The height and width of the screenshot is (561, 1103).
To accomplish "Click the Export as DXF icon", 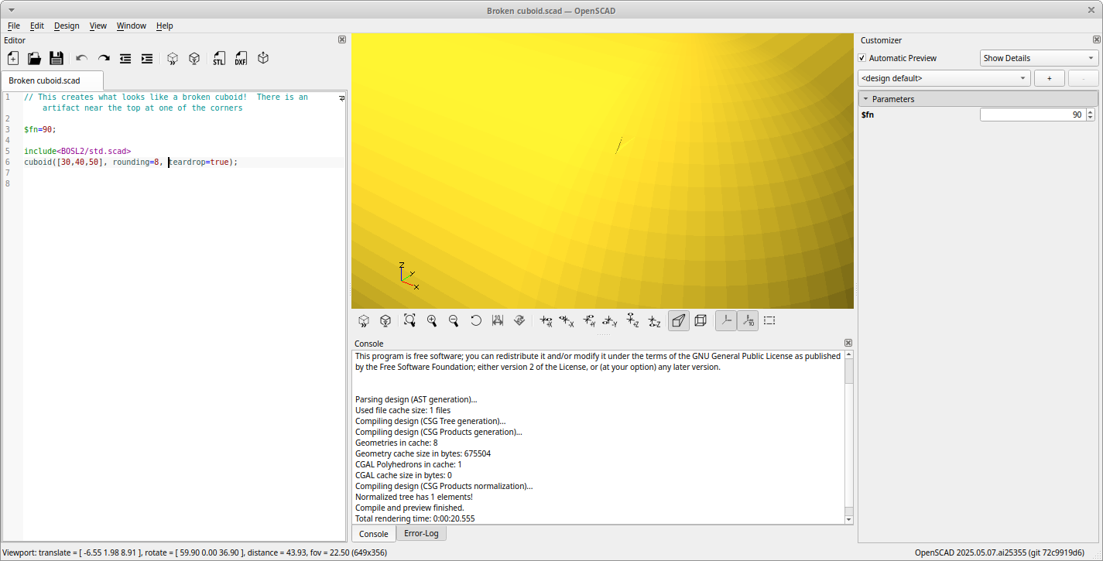I will click(x=241, y=59).
